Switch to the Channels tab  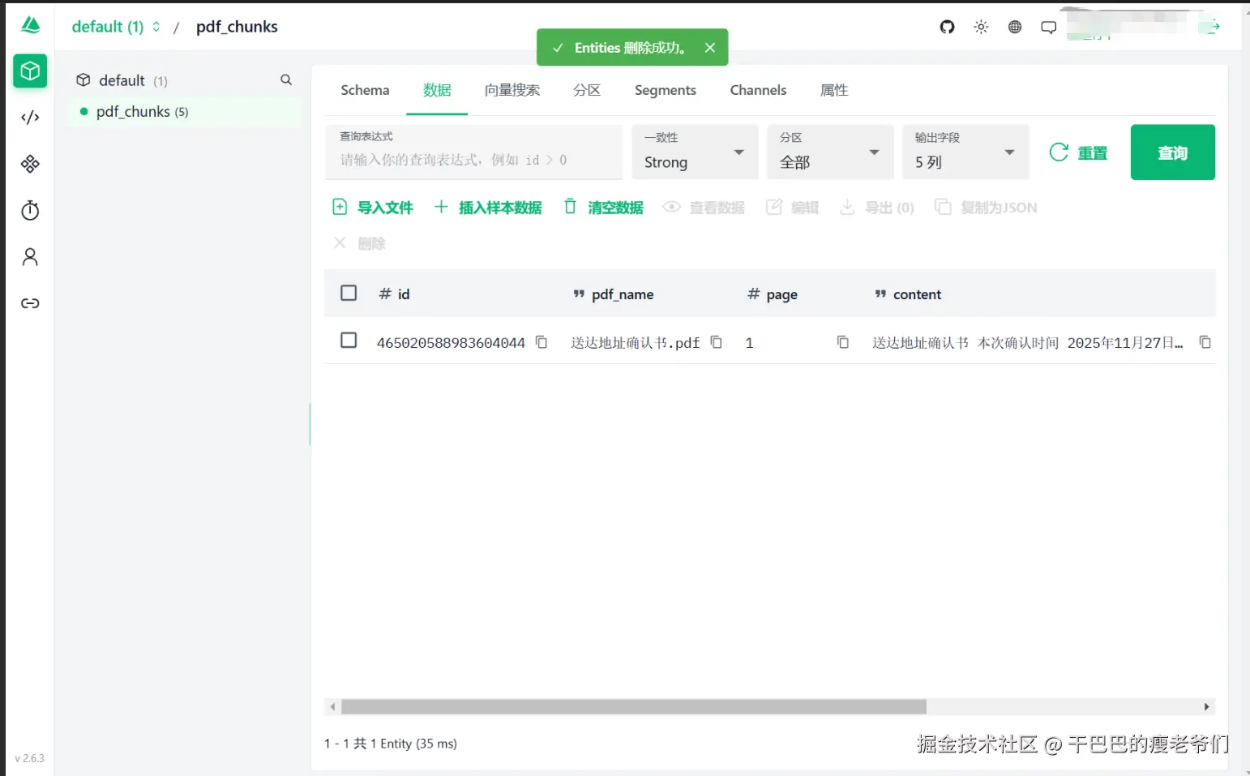(758, 90)
